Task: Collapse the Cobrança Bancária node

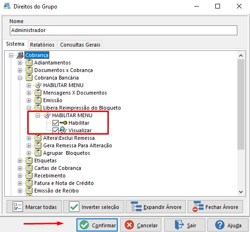Action: pos(20,78)
